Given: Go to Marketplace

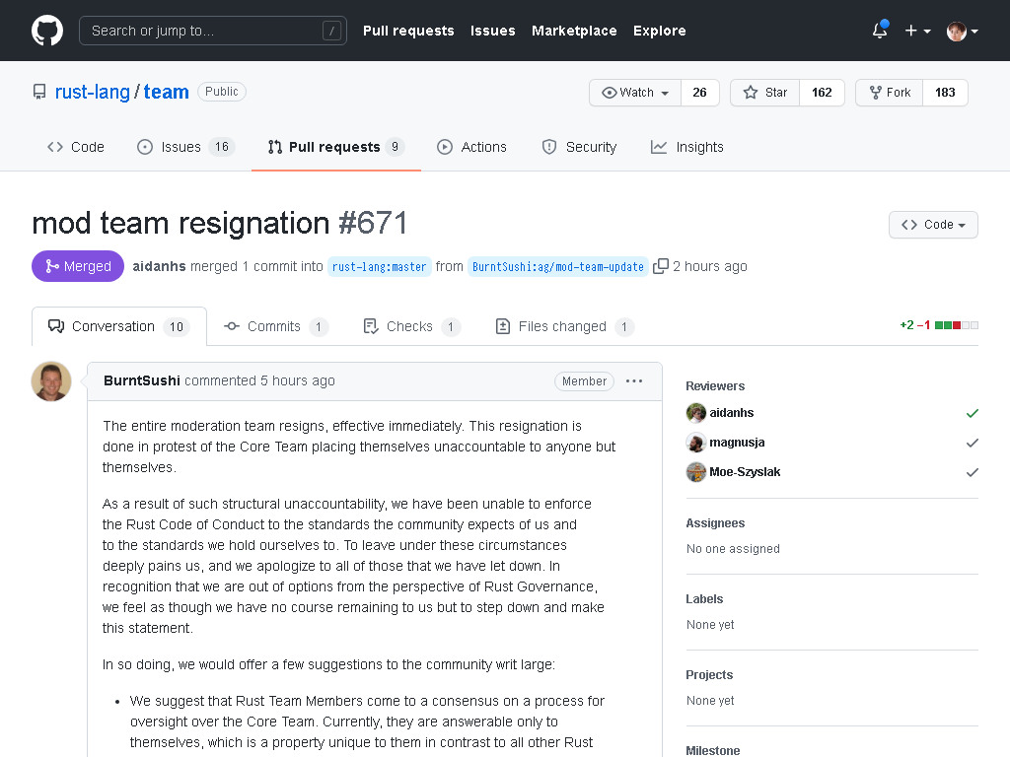Looking at the screenshot, I should click(x=574, y=31).
